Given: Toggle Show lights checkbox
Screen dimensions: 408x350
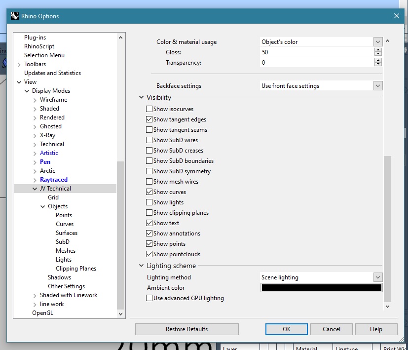Looking at the screenshot, I should 149,202.
